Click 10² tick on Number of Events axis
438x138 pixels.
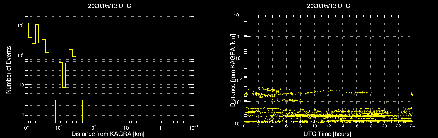[x=20, y=55]
